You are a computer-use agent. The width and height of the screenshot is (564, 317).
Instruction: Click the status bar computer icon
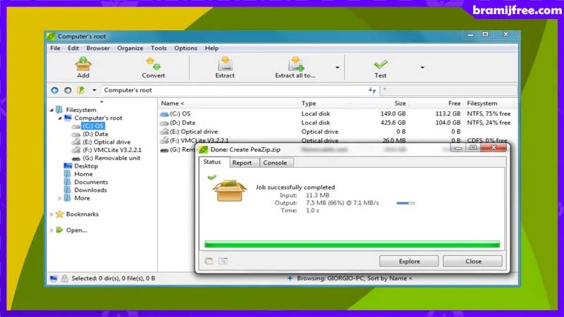pyautogui.click(x=54, y=278)
